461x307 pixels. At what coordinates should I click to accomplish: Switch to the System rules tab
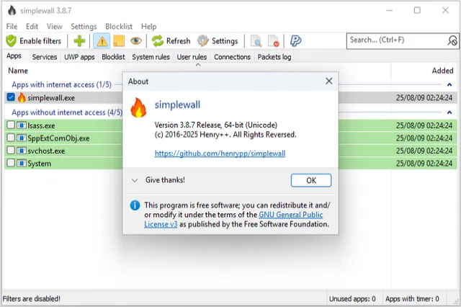tap(151, 57)
